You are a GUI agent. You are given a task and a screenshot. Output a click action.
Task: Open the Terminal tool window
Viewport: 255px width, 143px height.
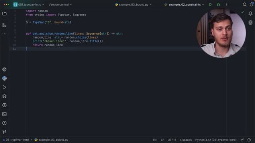[x=4, y=114]
